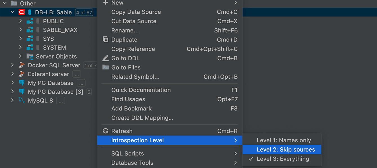The height and width of the screenshot is (168, 377).
Task: Click the MySQL dolphin icon for MySQL 8
Action: coord(22,101)
